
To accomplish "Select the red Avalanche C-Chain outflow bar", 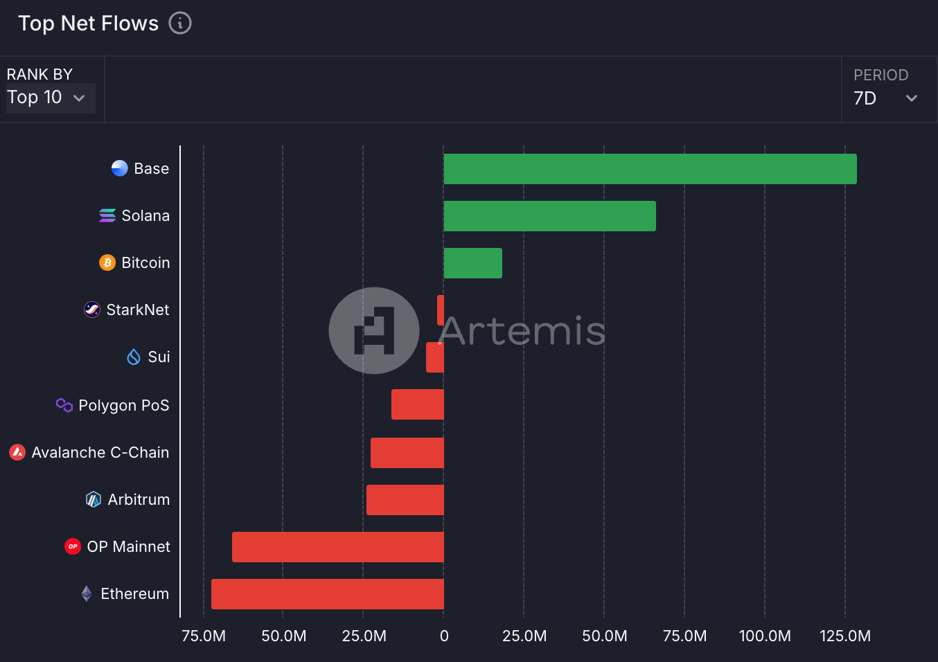I will tap(407, 453).
